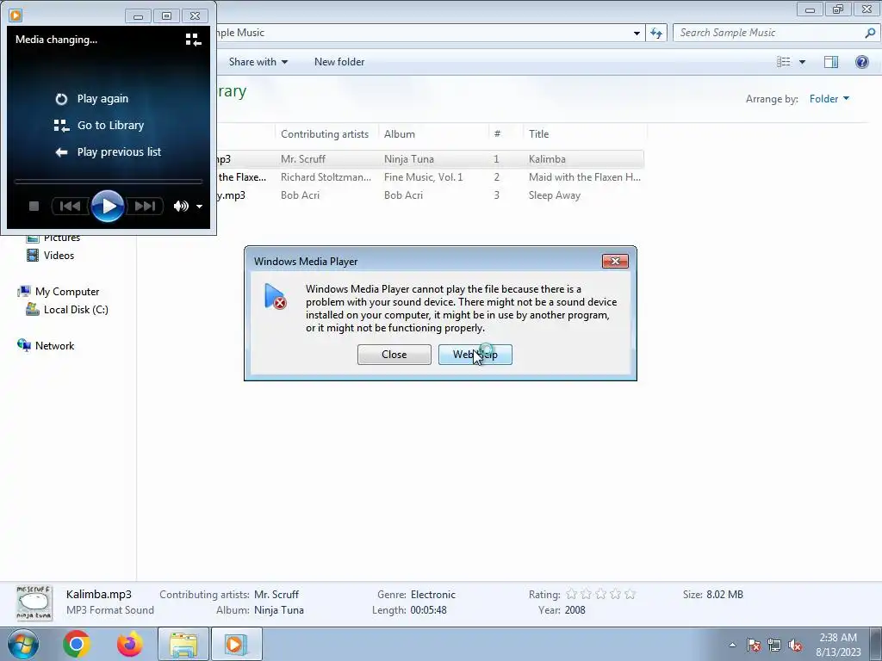Open the Windows Start button
This screenshot has height=661, width=882.
pyautogui.click(x=23, y=644)
